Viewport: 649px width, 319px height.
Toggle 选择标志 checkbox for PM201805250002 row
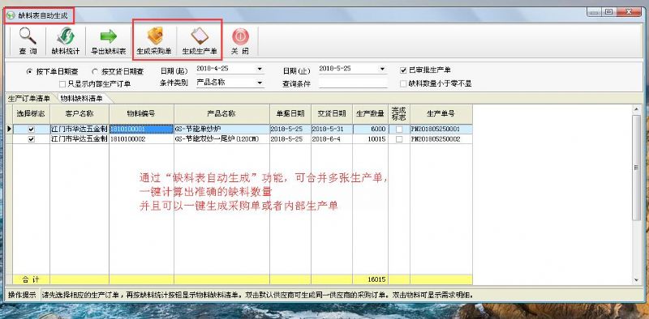pyautogui.click(x=31, y=140)
